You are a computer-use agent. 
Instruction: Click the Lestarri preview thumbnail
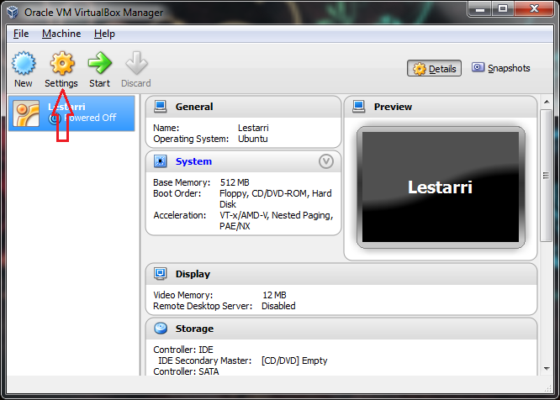[441, 187]
